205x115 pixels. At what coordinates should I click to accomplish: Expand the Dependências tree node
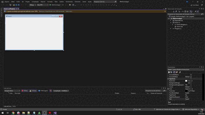[x=171, y=21]
